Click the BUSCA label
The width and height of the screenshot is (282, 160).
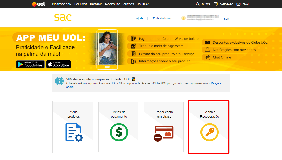[206, 4]
